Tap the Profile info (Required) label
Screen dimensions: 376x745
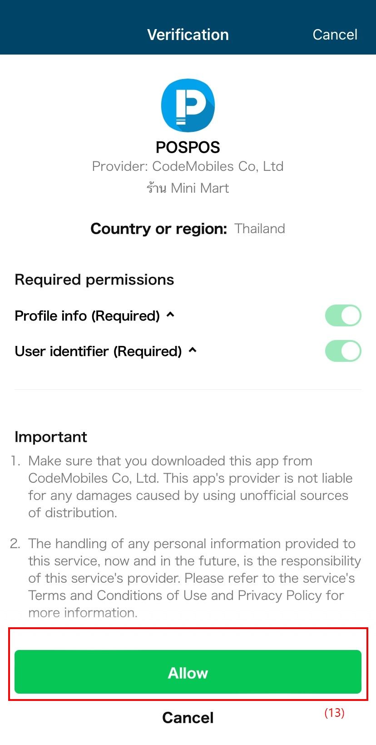coord(87,315)
